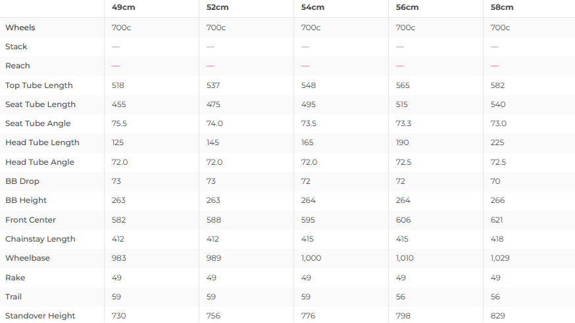The height and width of the screenshot is (323, 575).
Task: Click the Head Tube Length value 225
Action: click(497, 142)
